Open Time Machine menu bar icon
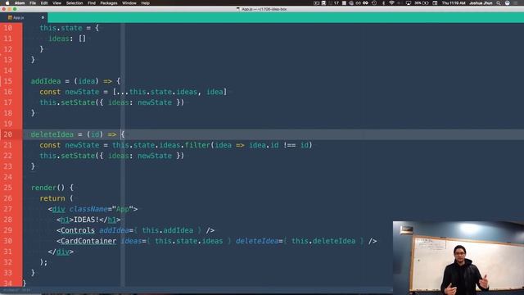The image size is (524, 295). (x=374, y=3)
